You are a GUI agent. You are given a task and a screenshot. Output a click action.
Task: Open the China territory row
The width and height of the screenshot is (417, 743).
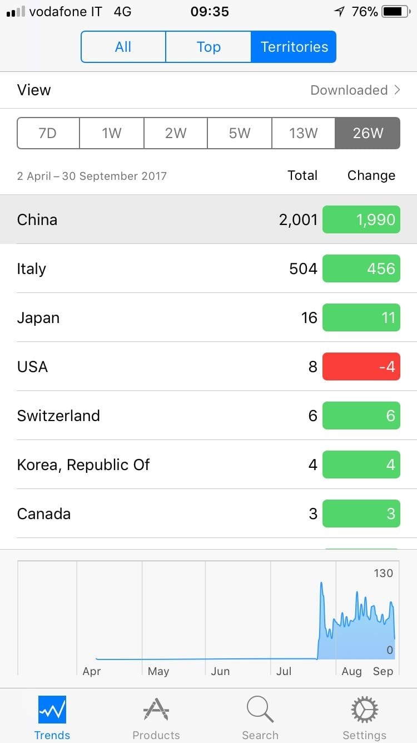139,219
